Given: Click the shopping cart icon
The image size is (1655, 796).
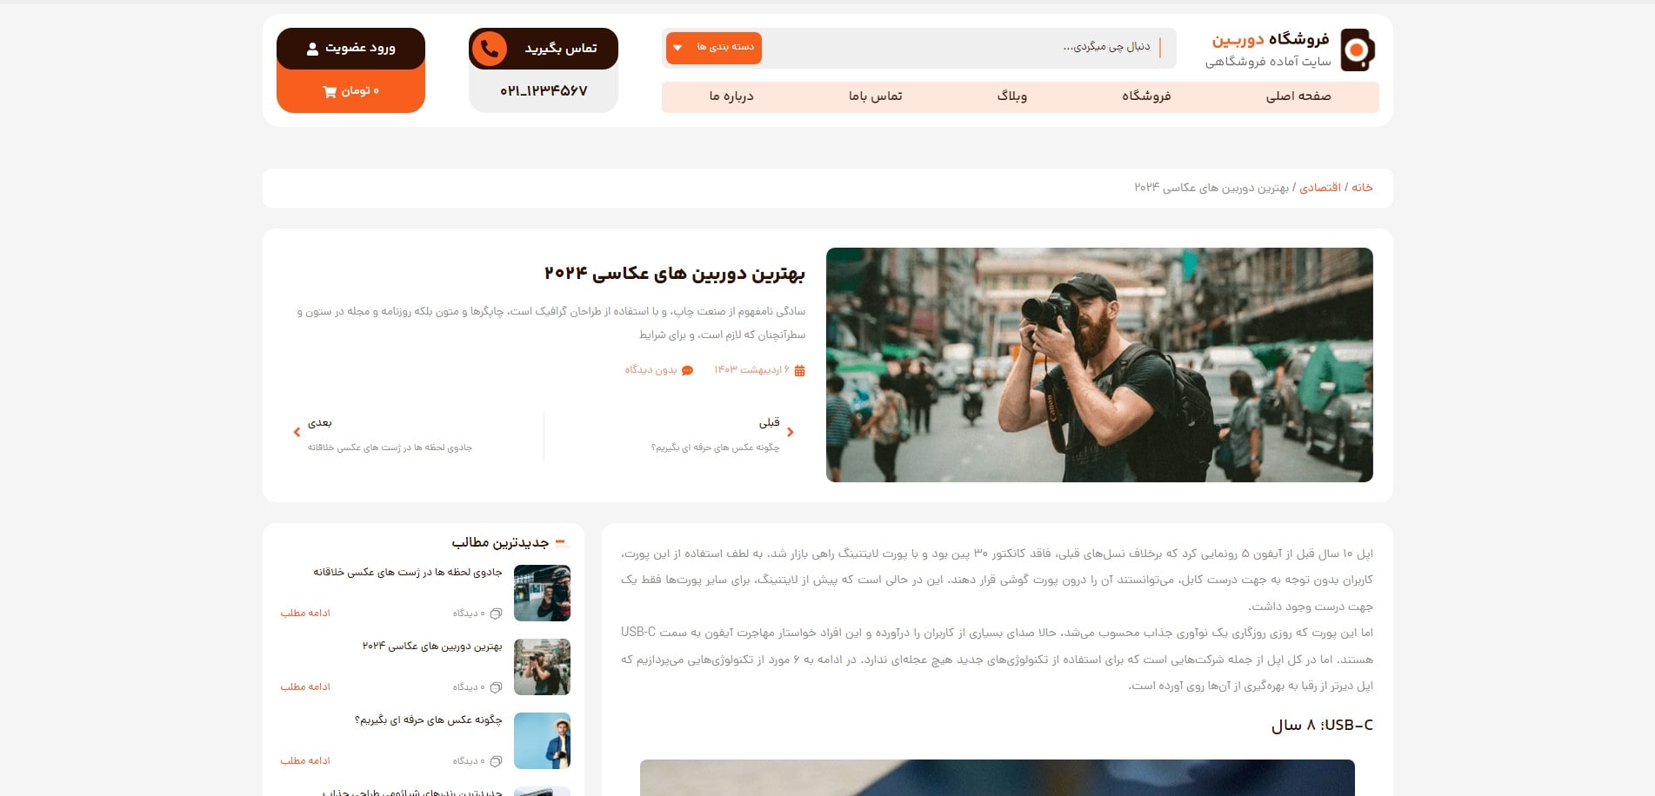Looking at the screenshot, I should coord(330,91).
